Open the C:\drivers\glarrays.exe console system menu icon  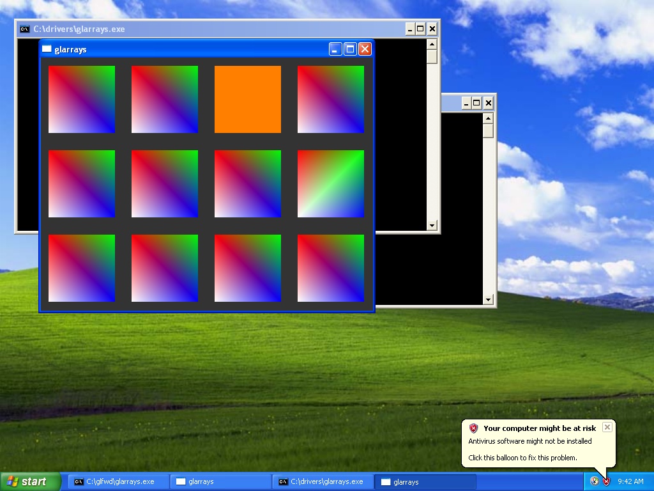pos(25,29)
